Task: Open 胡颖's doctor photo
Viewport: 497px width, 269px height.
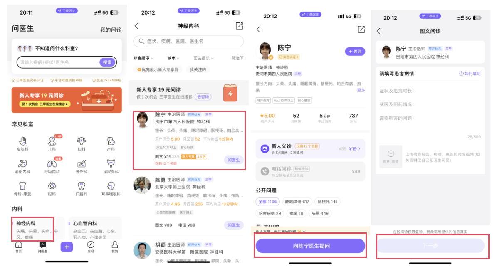Action: tap(142, 250)
